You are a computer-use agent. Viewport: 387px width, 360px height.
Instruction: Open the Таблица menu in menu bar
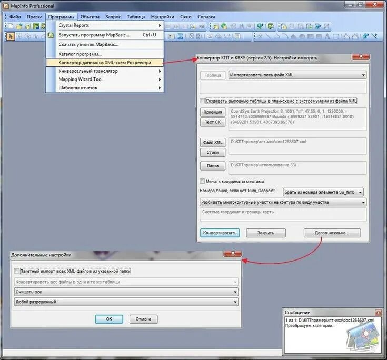click(x=136, y=17)
